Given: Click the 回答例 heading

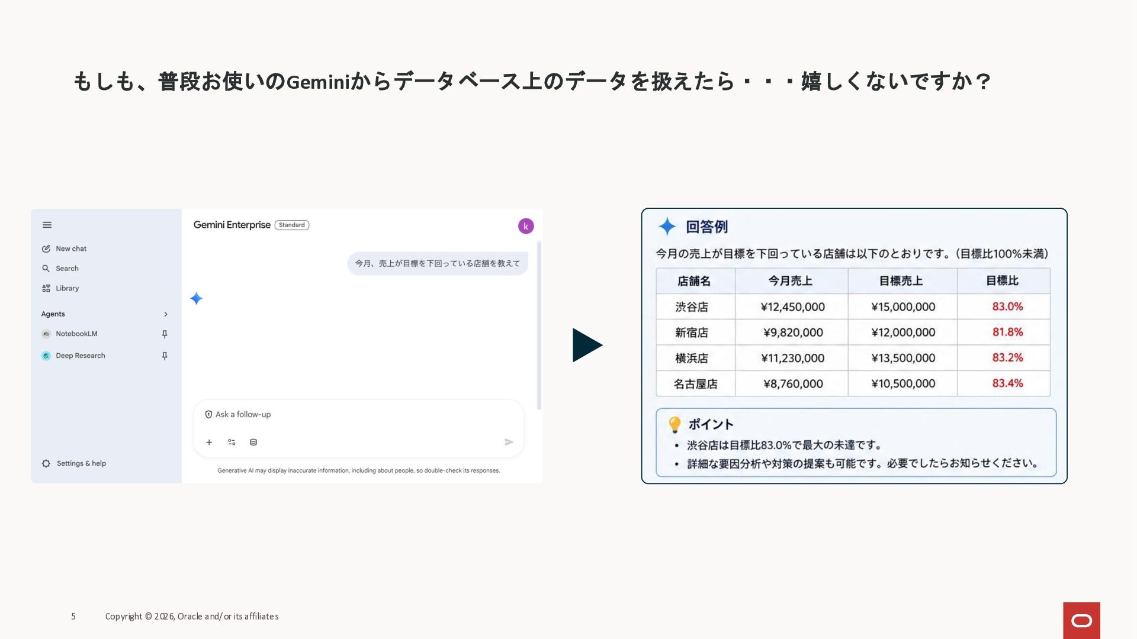Looking at the screenshot, I should click(x=706, y=227).
